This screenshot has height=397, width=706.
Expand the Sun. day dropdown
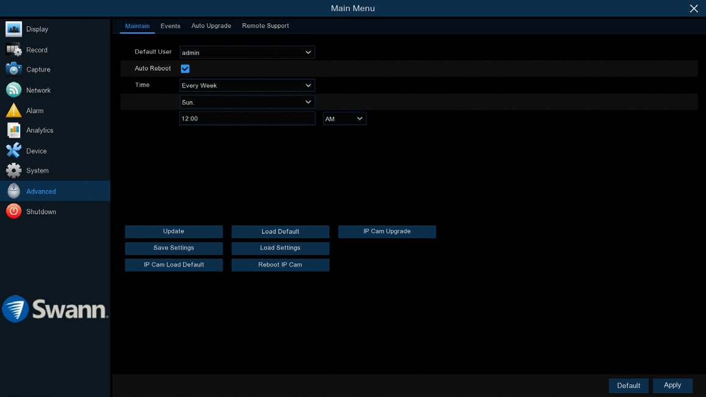click(247, 102)
